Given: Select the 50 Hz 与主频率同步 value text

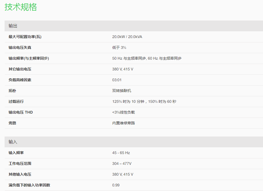Looking at the screenshot, I should pos(129,58).
